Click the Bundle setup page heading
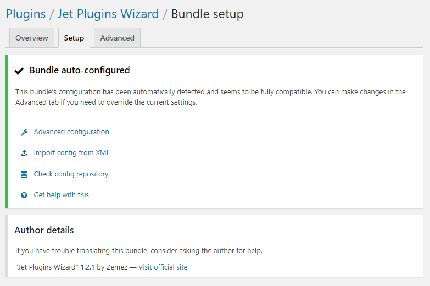 point(208,14)
